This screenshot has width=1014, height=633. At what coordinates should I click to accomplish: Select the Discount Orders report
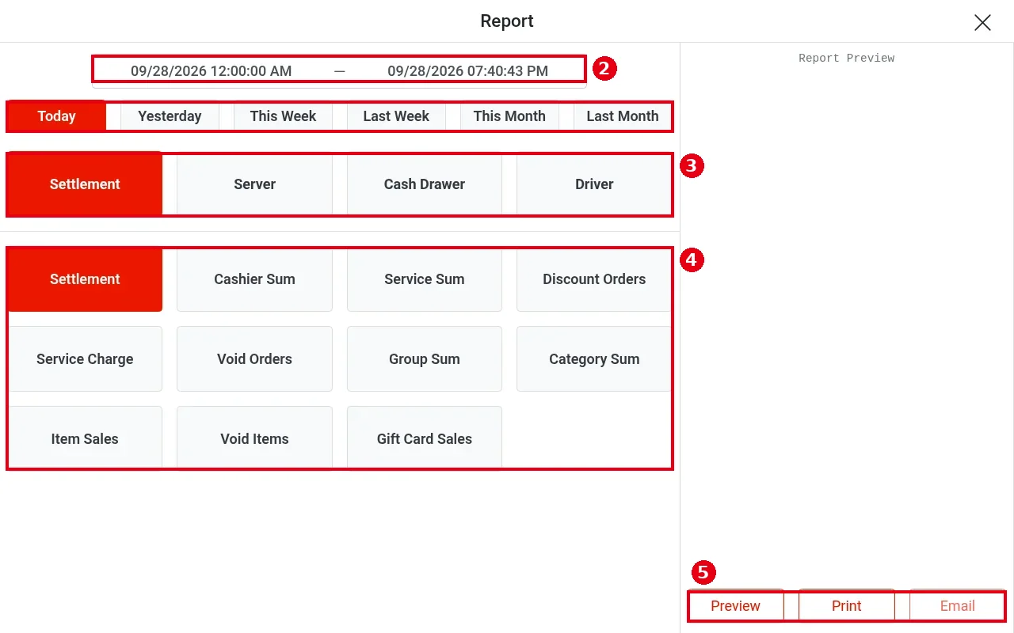pos(594,279)
